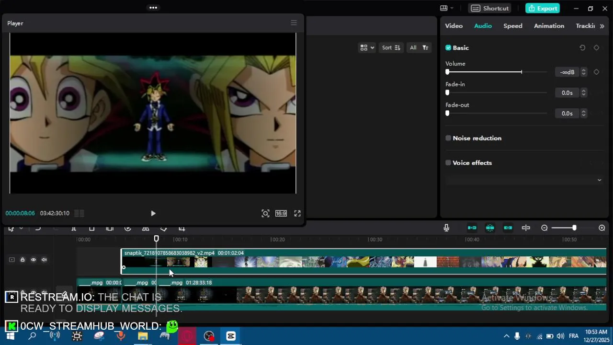Open the Tracking tab
The image size is (613, 345).
tap(585, 26)
